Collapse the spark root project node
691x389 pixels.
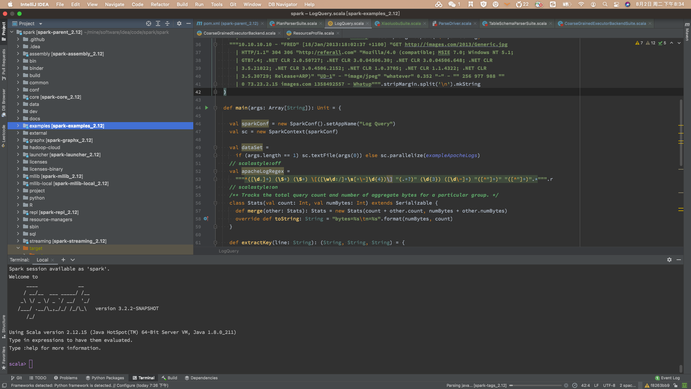[12, 32]
